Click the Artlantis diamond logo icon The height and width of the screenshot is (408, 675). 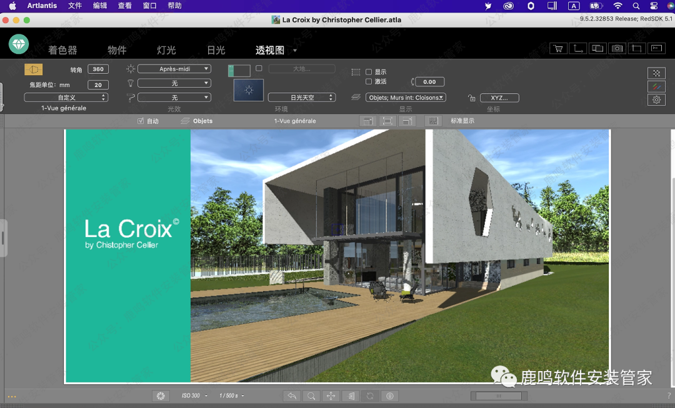click(x=19, y=44)
